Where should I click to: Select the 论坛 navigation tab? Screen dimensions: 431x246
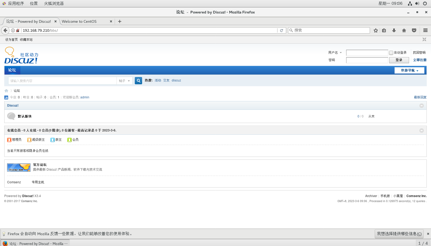click(x=12, y=70)
